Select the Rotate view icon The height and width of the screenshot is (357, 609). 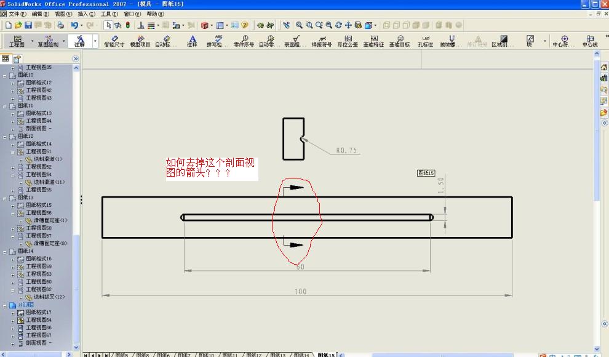click(x=339, y=25)
